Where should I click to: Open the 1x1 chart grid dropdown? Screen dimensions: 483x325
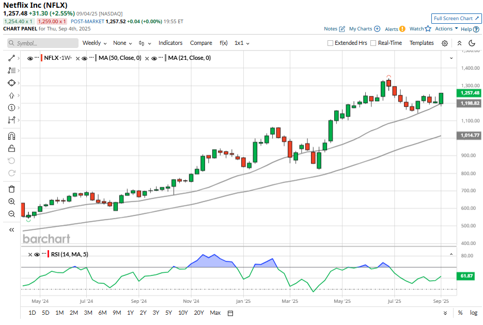[x=242, y=43]
